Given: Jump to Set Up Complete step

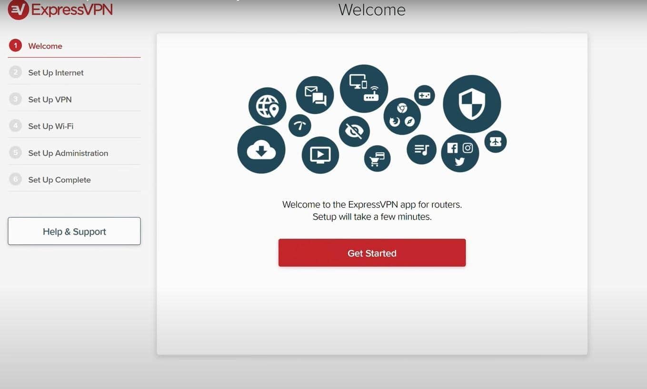Looking at the screenshot, I should click(74, 180).
